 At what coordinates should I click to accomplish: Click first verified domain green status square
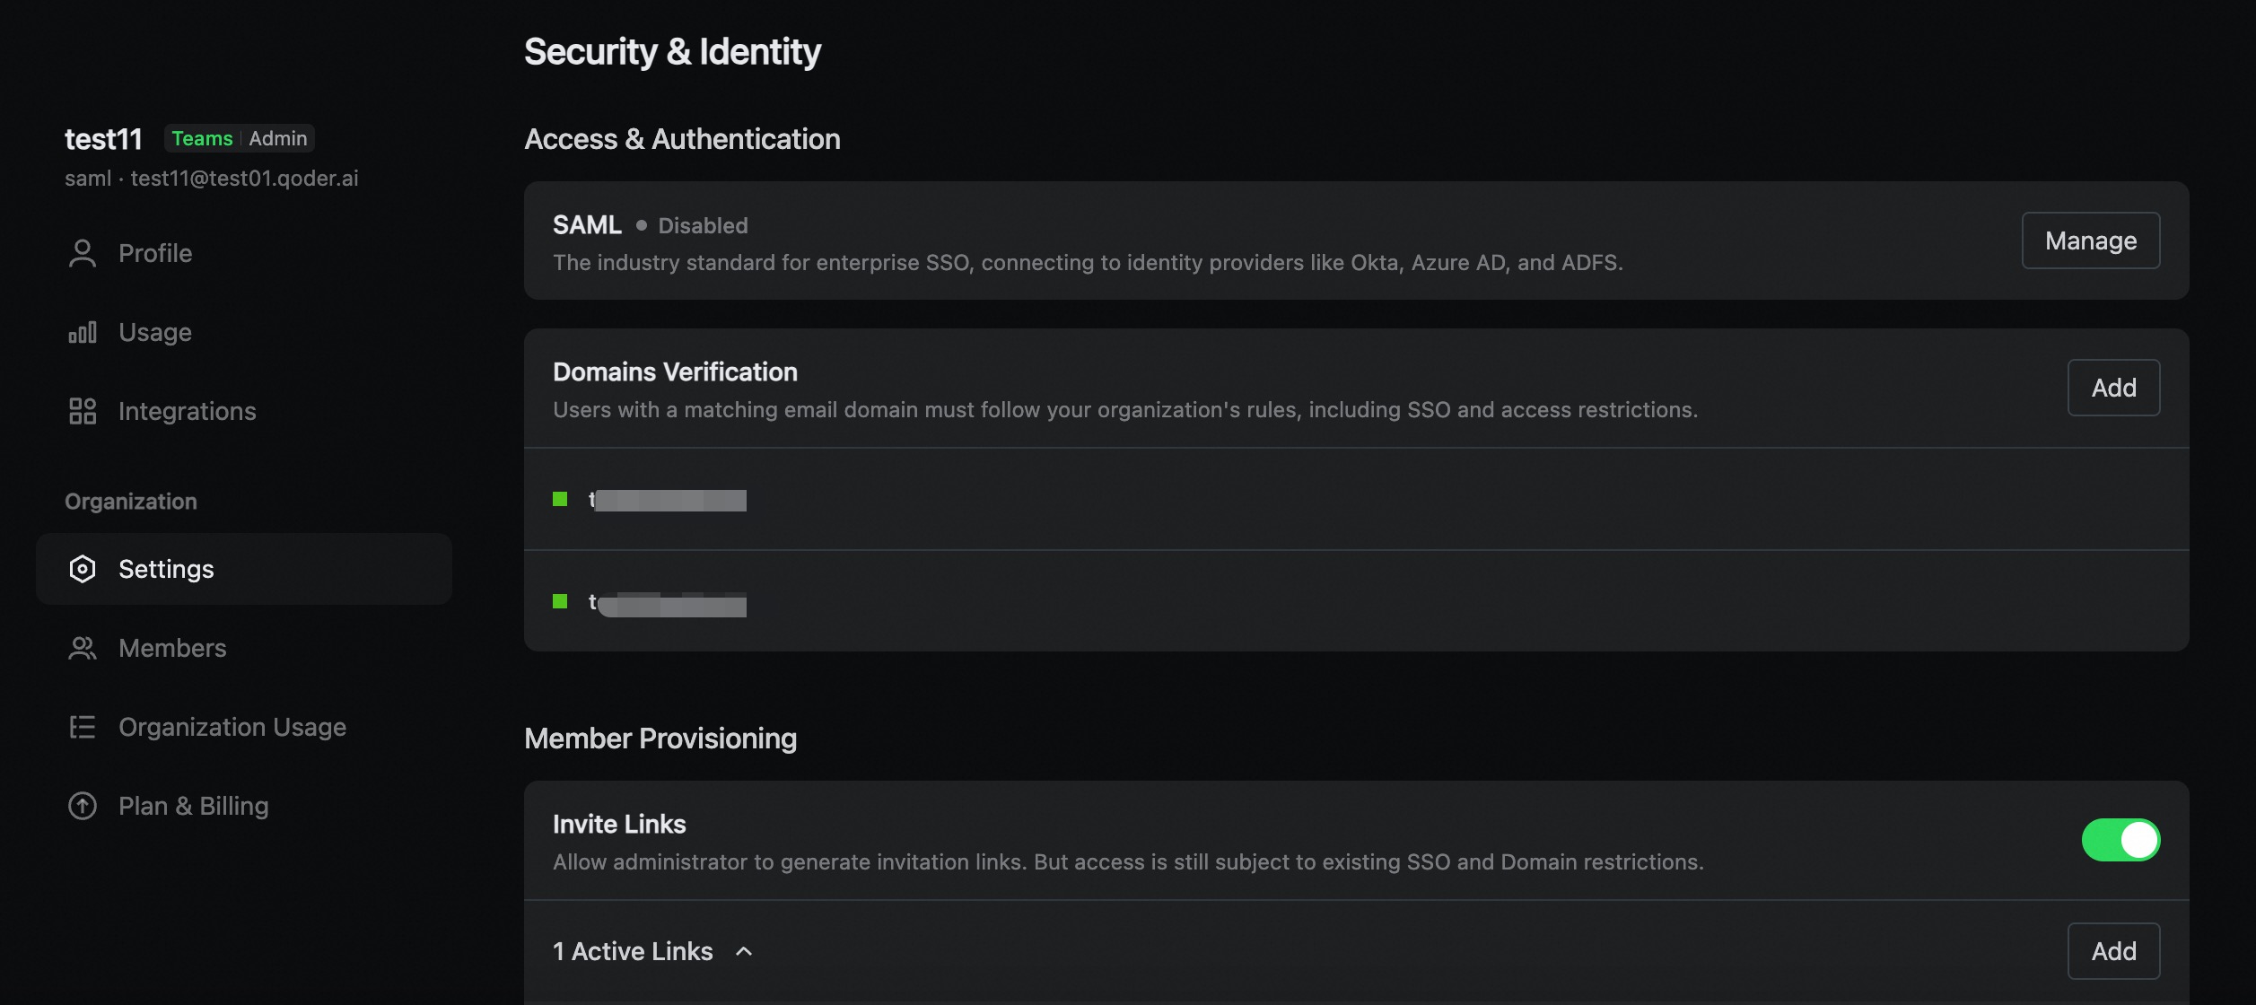[x=560, y=499]
